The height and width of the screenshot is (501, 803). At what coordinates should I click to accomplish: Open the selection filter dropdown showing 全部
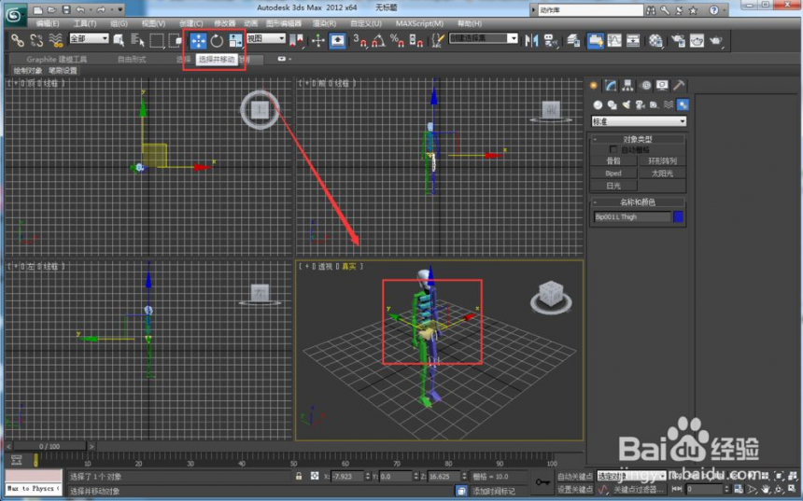point(89,38)
